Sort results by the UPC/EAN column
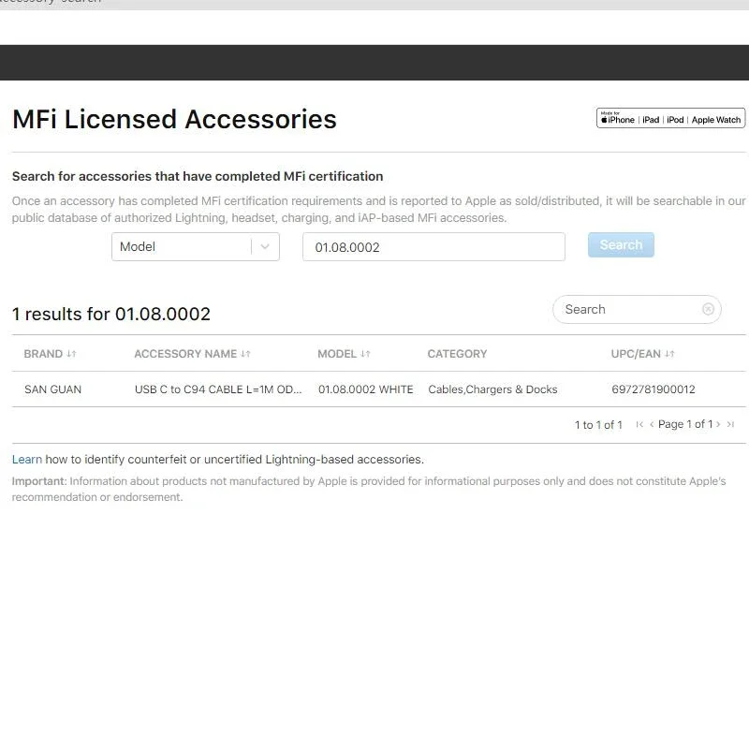Viewport: 749px width, 749px height. click(642, 354)
